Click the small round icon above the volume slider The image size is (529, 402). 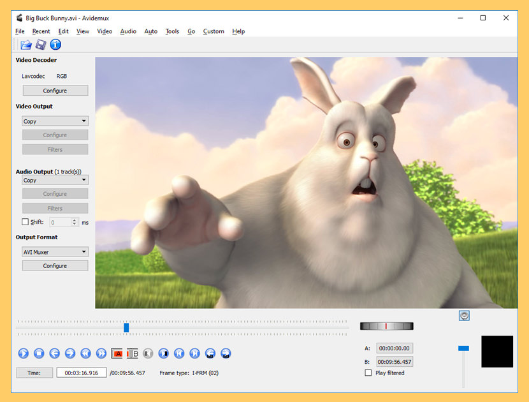click(464, 316)
